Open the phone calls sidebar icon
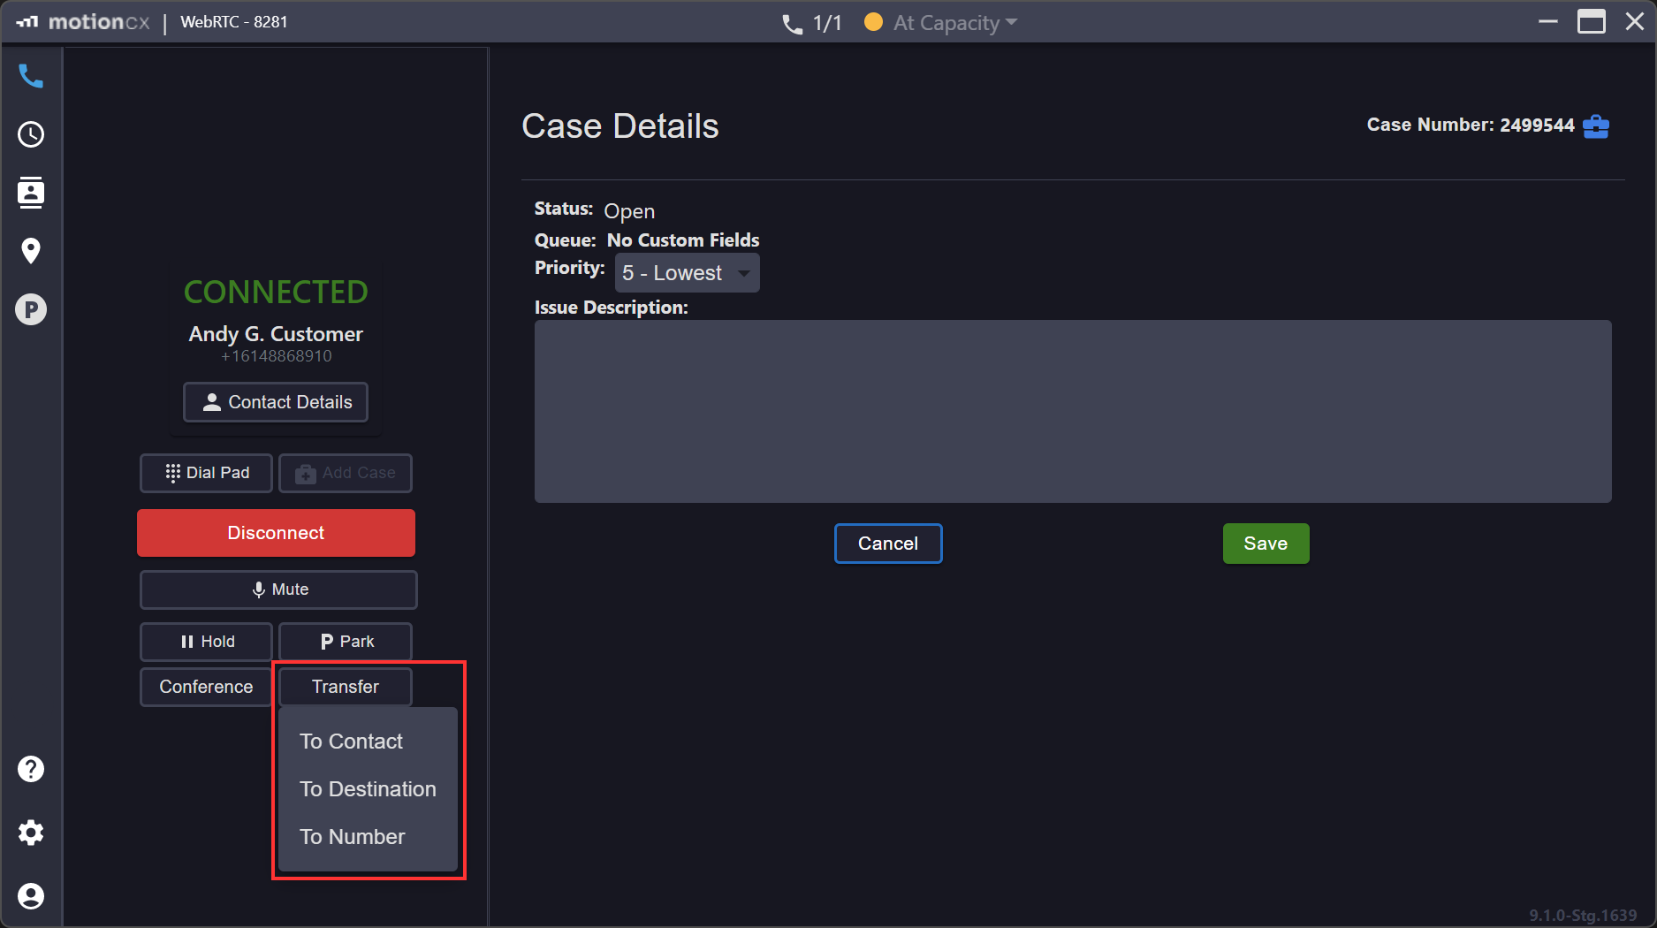The width and height of the screenshot is (1657, 928). (31, 77)
